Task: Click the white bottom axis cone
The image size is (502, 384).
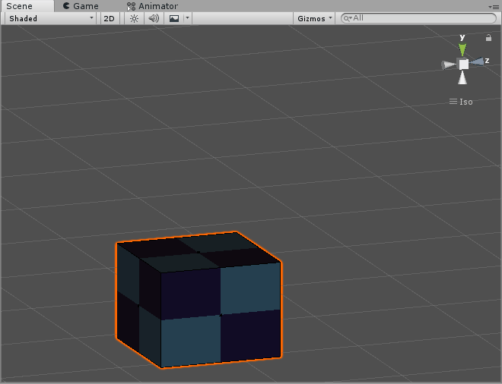Action: pos(462,78)
